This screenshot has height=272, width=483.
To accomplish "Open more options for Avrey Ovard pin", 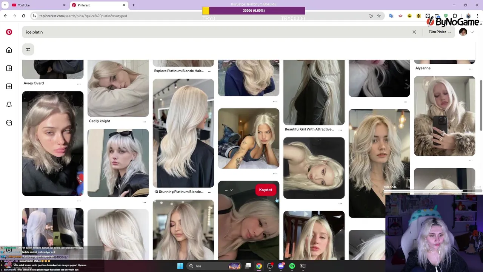I will [x=79, y=84].
